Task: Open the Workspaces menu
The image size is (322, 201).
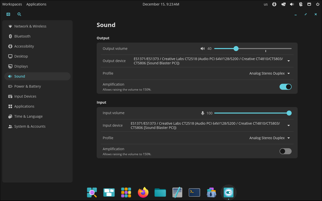Action: (x=12, y=4)
